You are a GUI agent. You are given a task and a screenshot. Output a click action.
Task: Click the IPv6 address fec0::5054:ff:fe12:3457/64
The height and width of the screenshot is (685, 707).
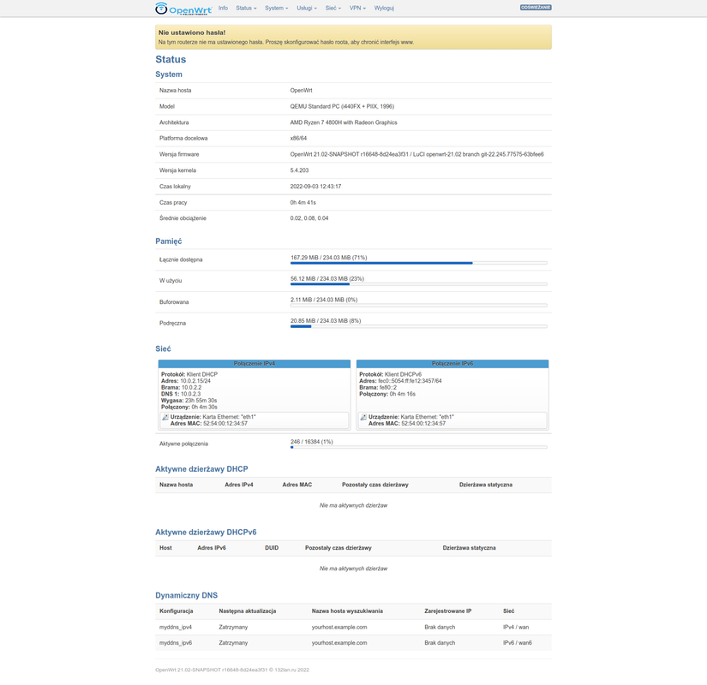[410, 381]
